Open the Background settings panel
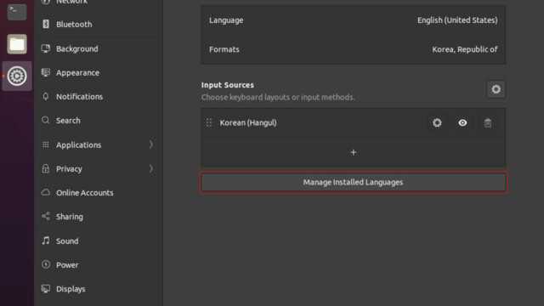This screenshot has height=306, width=544. [99, 48]
